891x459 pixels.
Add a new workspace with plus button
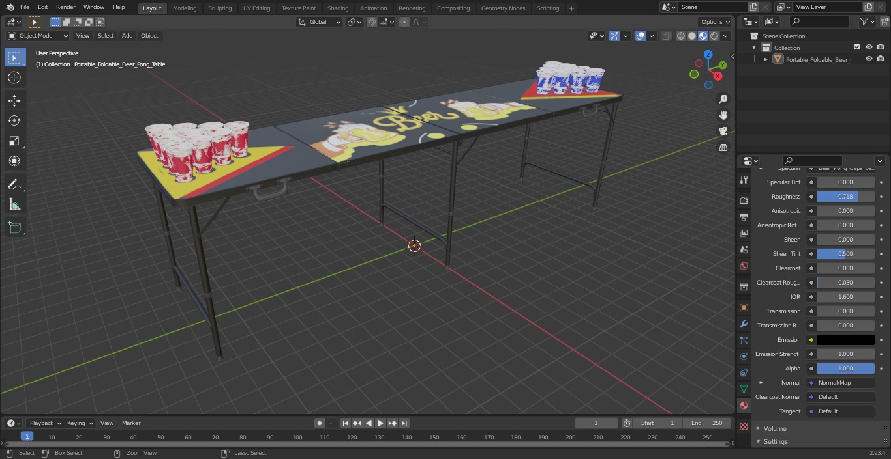pos(571,8)
